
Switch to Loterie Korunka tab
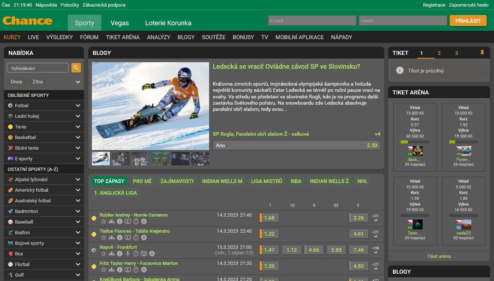168,23
